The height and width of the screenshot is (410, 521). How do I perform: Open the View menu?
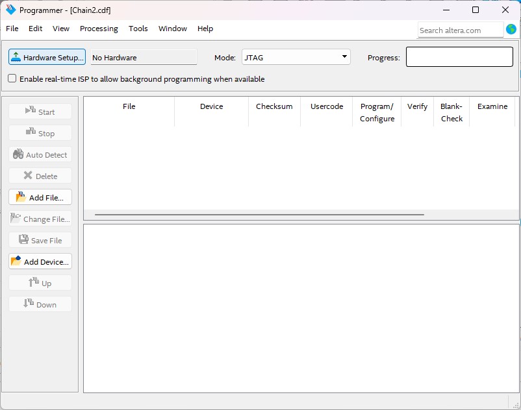pyautogui.click(x=61, y=29)
